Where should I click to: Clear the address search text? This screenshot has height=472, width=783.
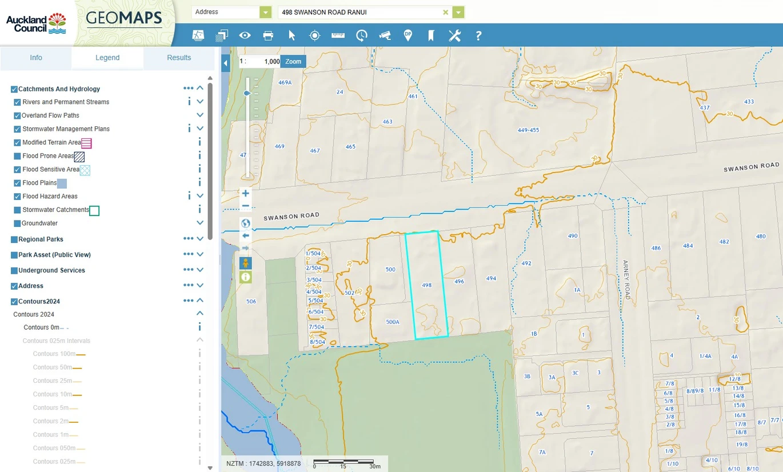[x=446, y=12]
